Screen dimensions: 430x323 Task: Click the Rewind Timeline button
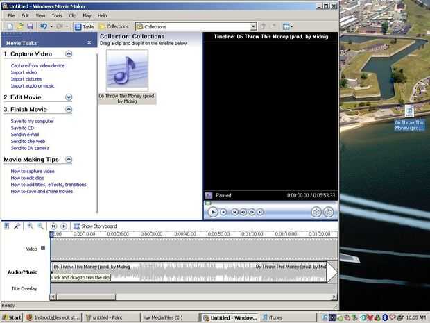coord(53,226)
